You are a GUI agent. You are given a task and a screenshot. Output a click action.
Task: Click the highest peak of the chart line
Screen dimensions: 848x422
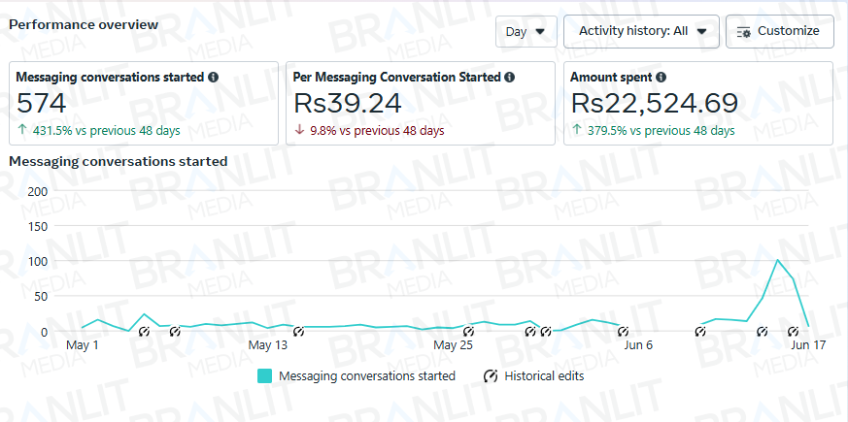pos(777,260)
